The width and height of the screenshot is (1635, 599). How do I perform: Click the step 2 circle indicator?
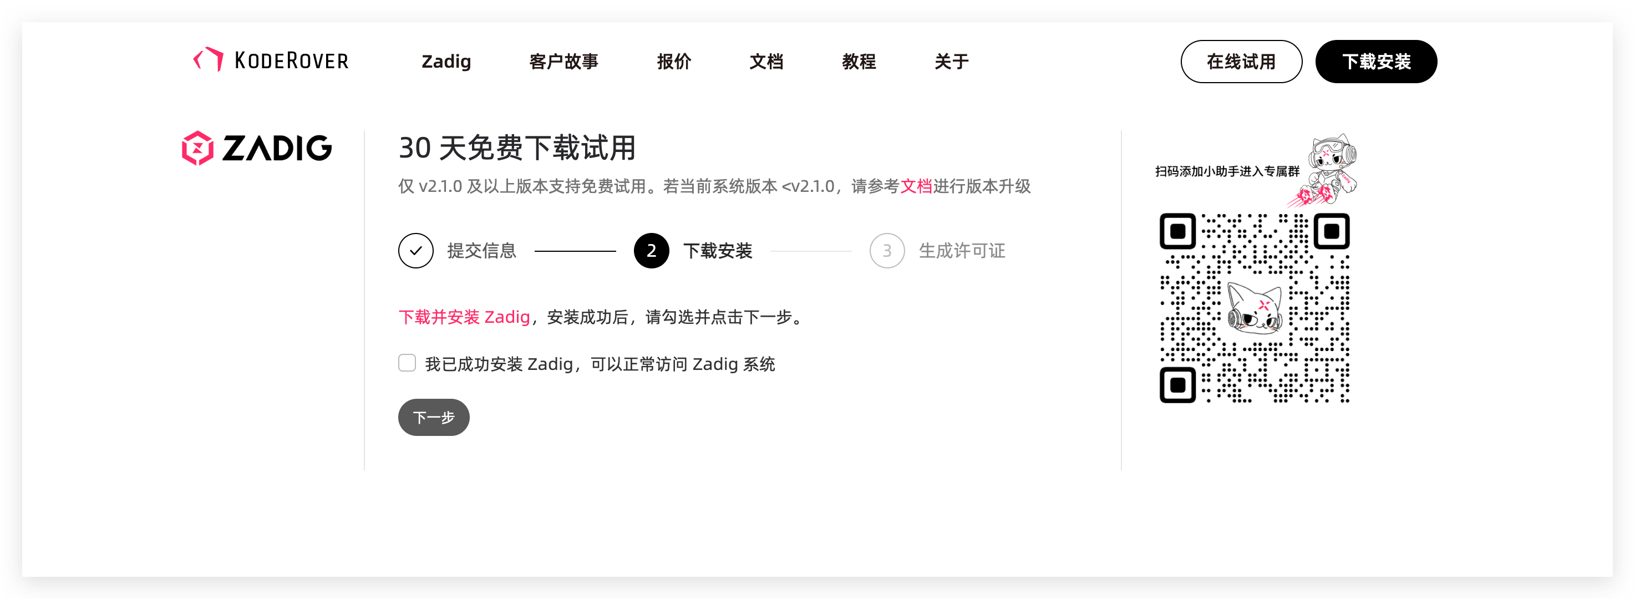pyautogui.click(x=651, y=251)
